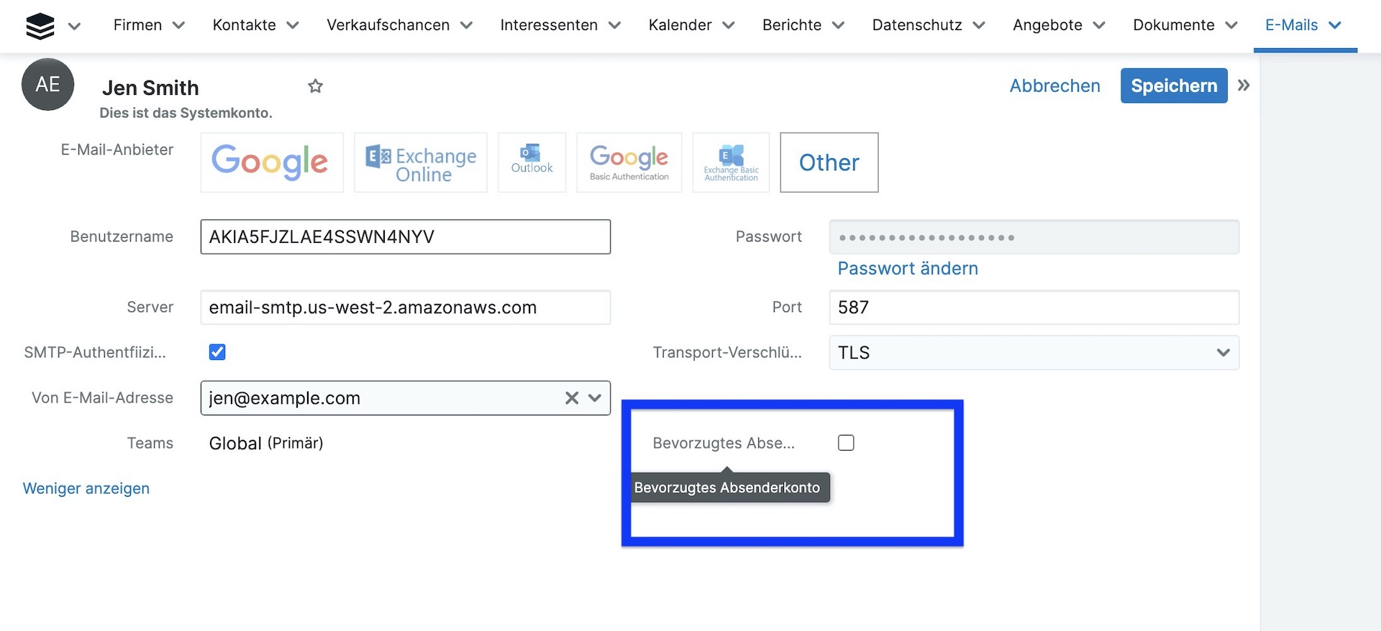Choose Exchange Basic Authentication provider
Image resolution: width=1381 pixels, height=631 pixels.
click(x=731, y=162)
